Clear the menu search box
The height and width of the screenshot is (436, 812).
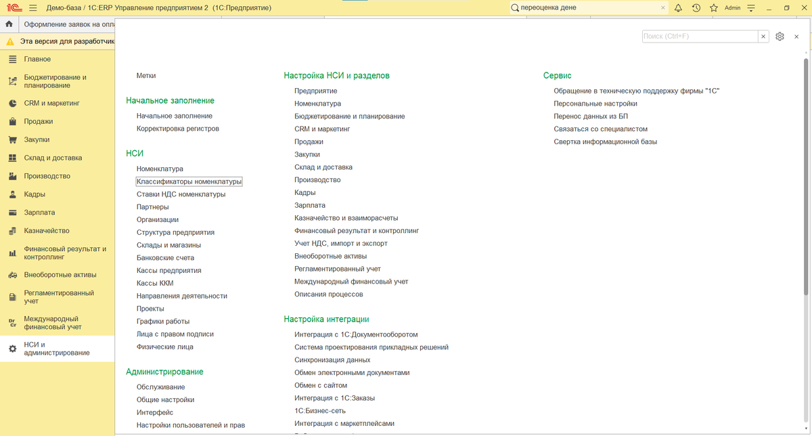pos(763,37)
